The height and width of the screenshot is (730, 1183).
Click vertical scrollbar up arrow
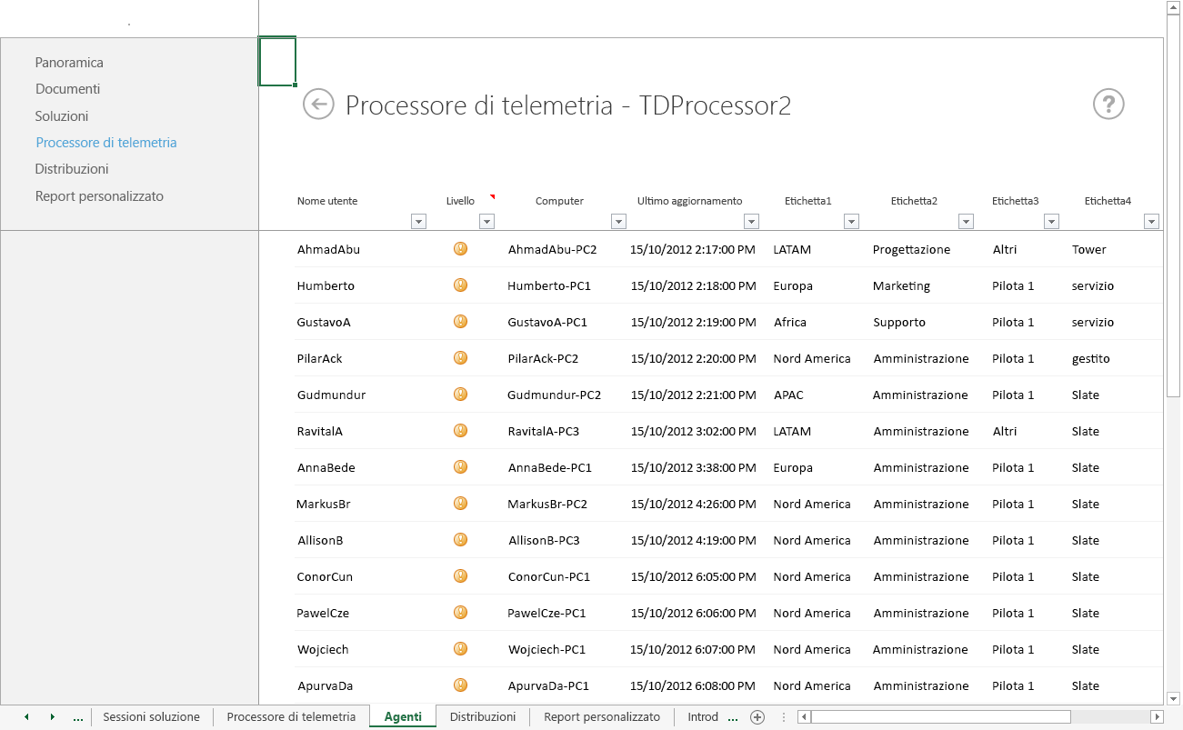1173,7
